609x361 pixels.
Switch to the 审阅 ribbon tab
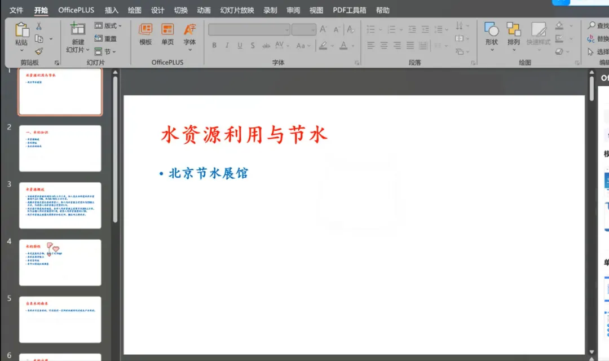pyautogui.click(x=293, y=10)
